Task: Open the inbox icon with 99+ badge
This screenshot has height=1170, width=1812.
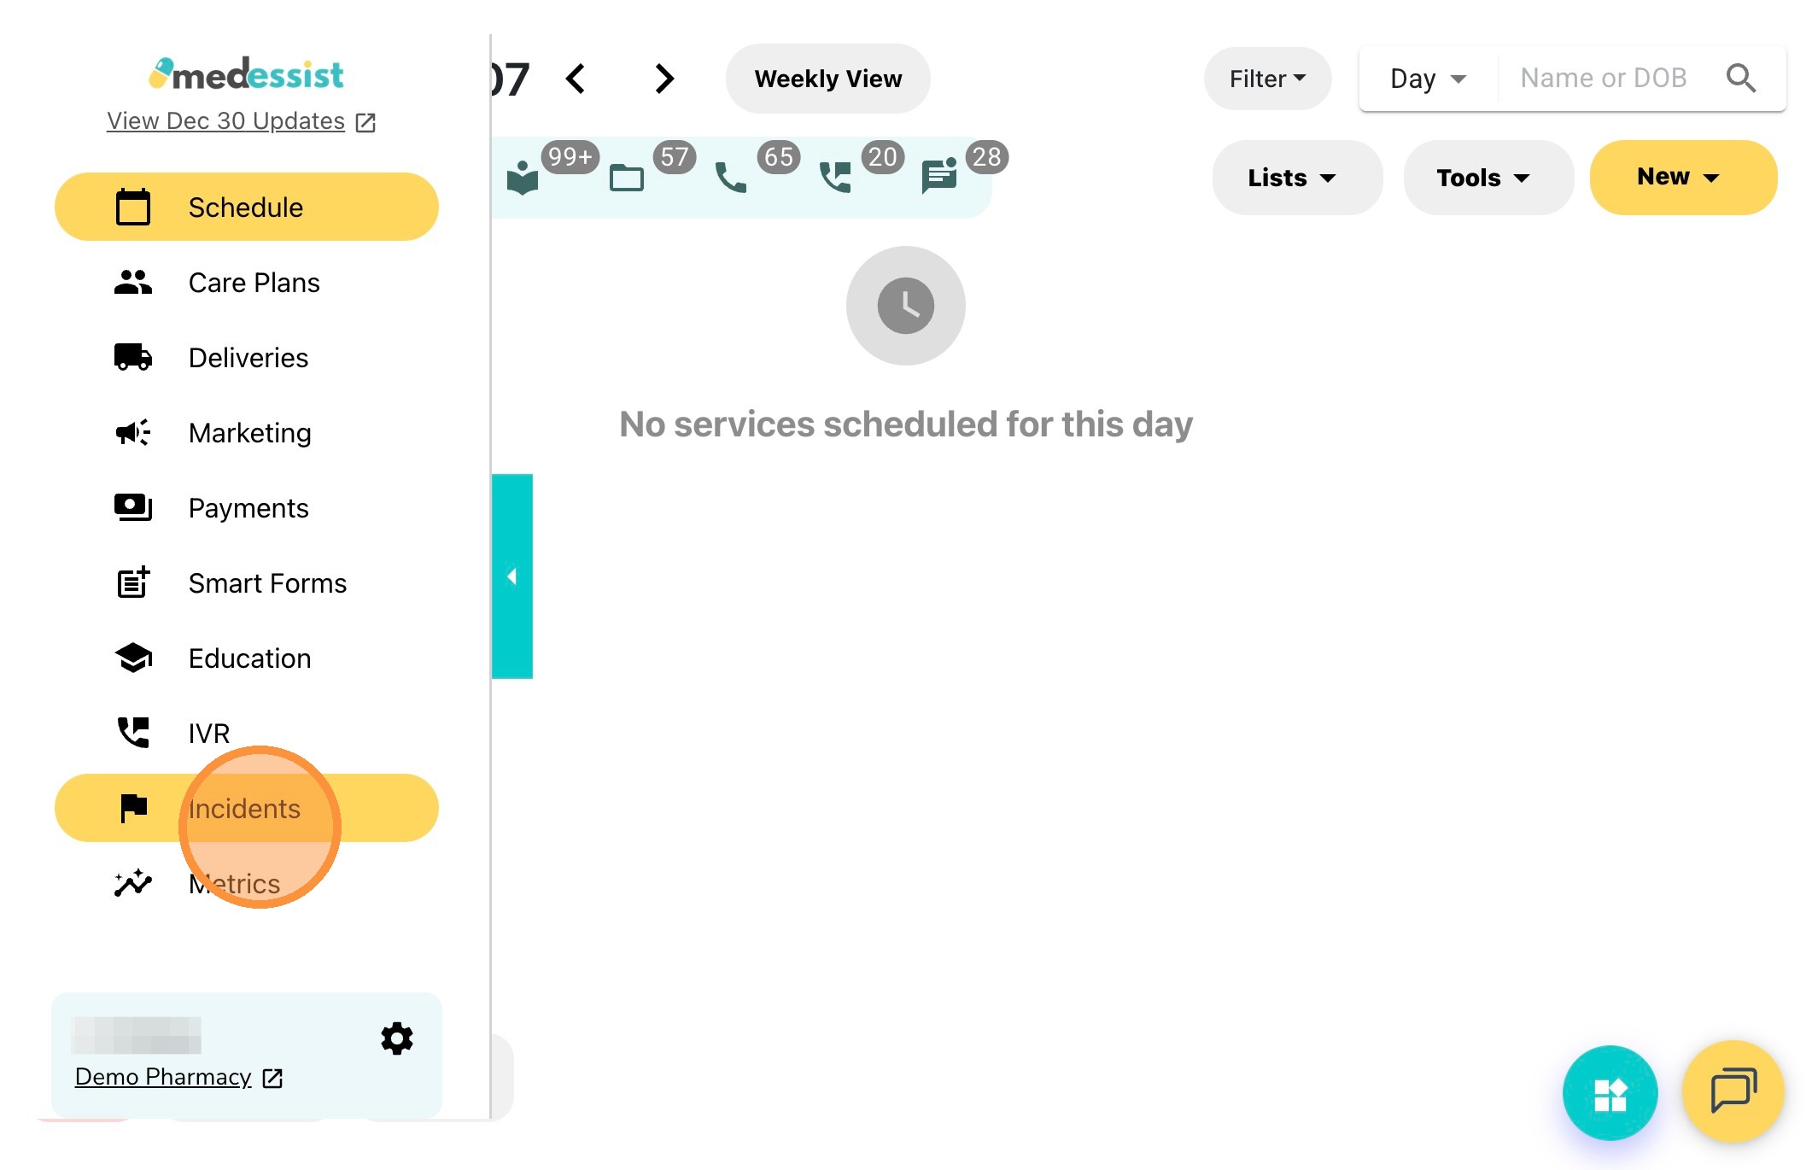Action: coord(523,178)
